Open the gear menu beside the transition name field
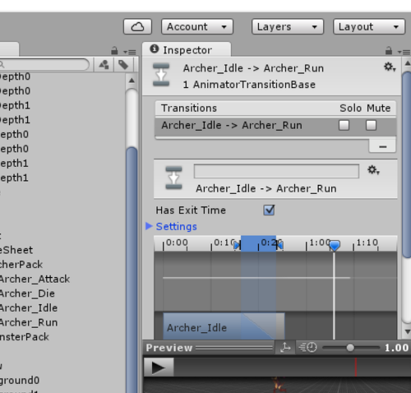Viewport: 411px width, 393px height. [373, 170]
